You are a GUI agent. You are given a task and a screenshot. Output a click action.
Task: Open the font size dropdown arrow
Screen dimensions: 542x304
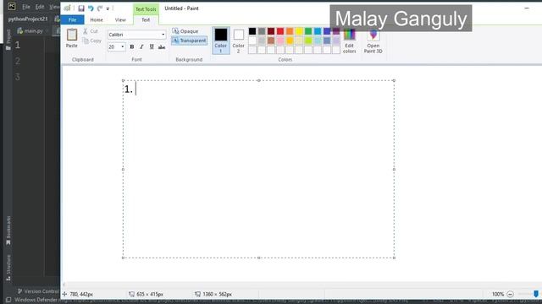122,47
